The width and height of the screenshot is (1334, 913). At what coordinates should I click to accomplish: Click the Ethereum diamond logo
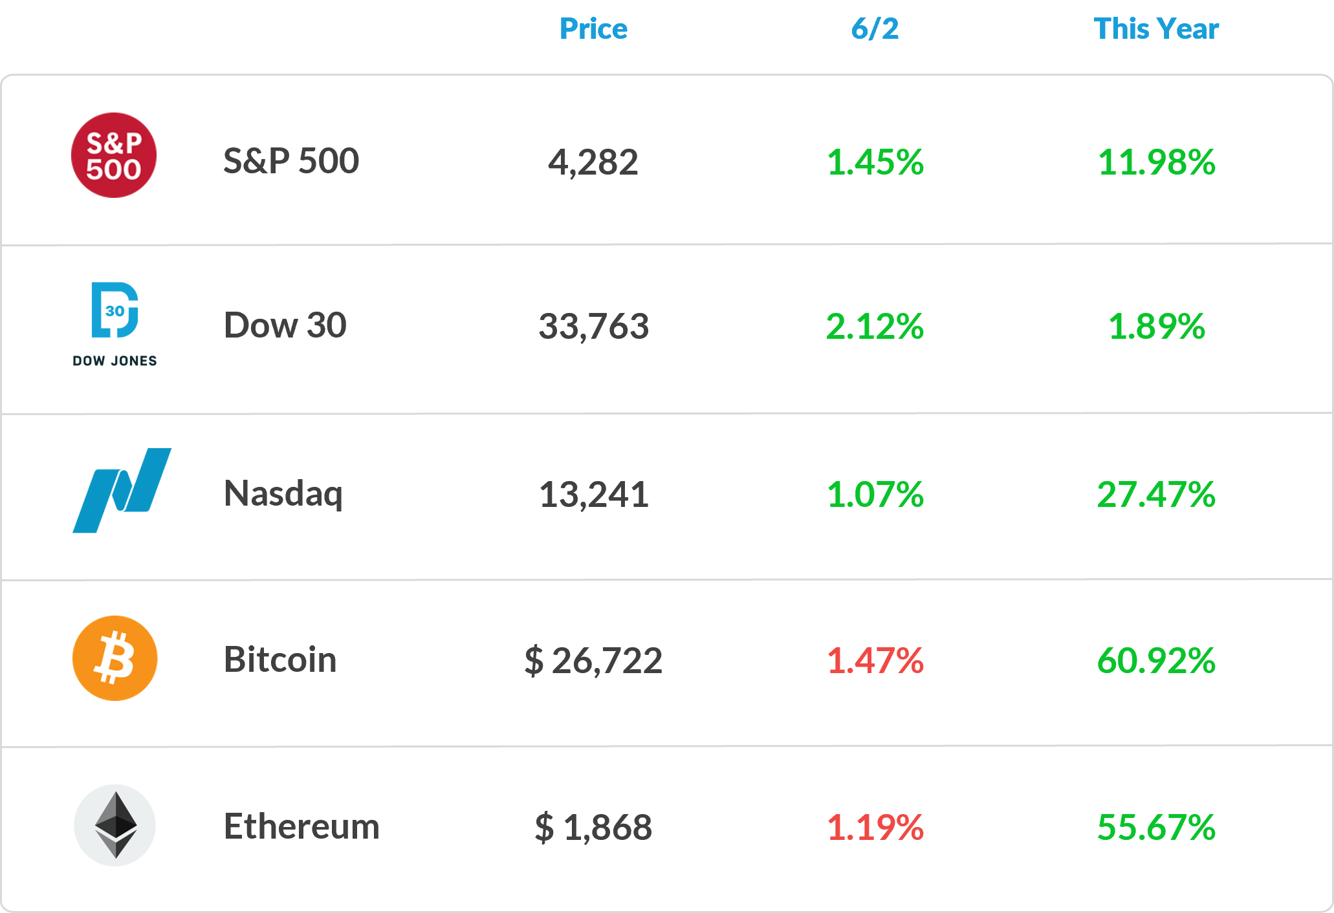(x=115, y=826)
